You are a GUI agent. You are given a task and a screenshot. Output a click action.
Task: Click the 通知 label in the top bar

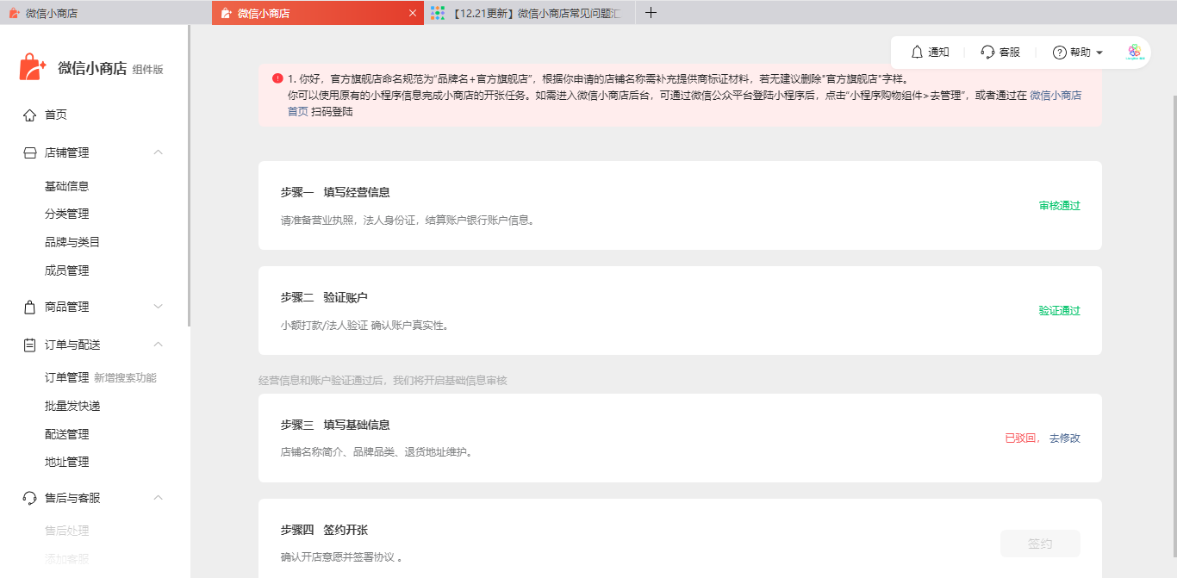tap(938, 53)
